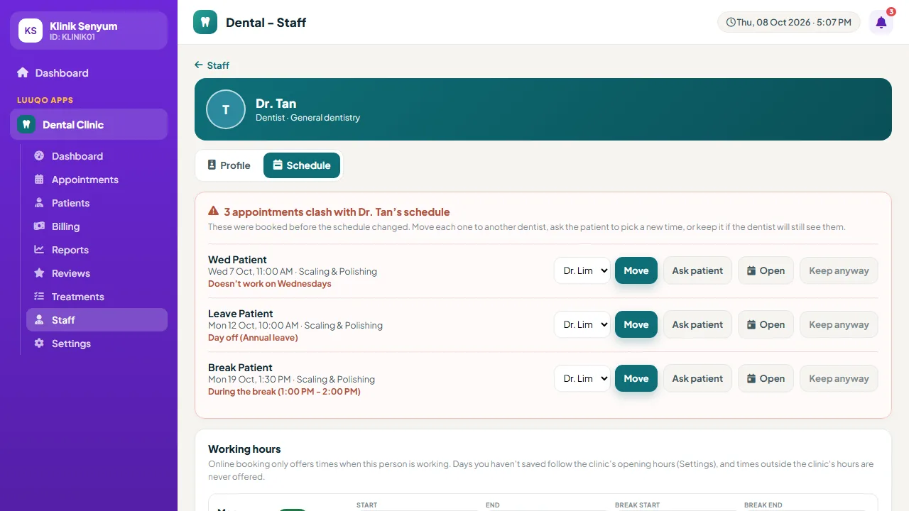
Task: Click Ask patient for Break Patient
Action: [x=697, y=378]
